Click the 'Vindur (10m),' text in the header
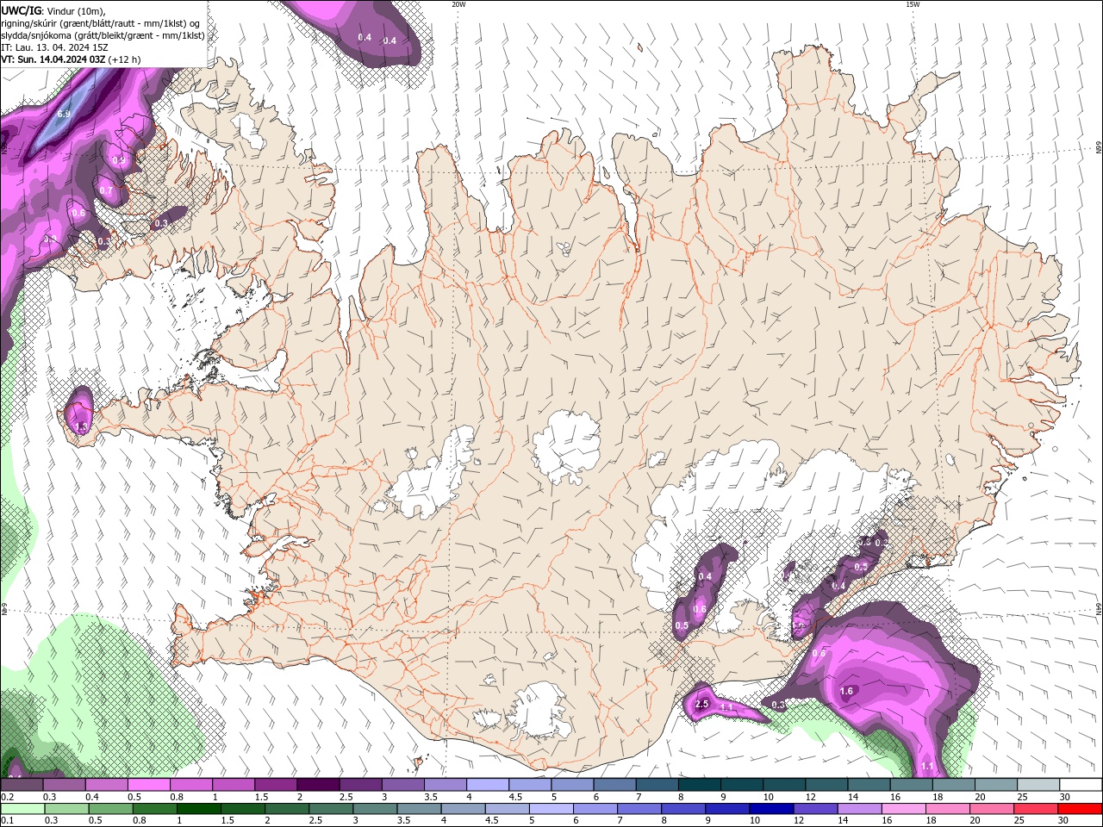The height and width of the screenshot is (827, 1103). click(76, 10)
